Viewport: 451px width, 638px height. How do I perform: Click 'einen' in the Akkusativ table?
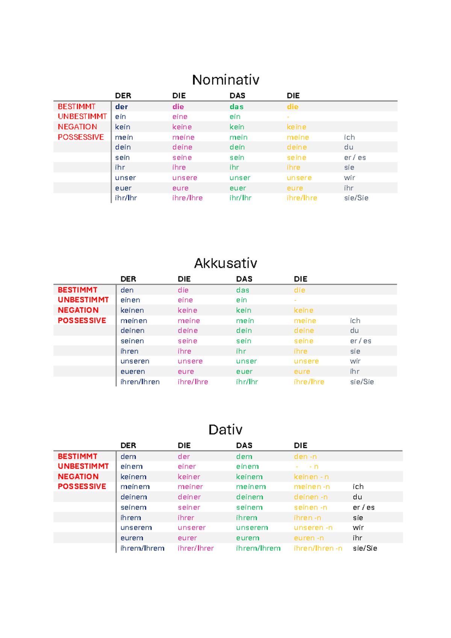(x=130, y=300)
